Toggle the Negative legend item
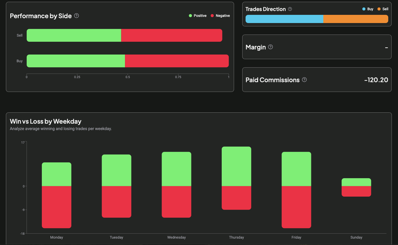The height and width of the screenshot is (245, 398). 220,16
